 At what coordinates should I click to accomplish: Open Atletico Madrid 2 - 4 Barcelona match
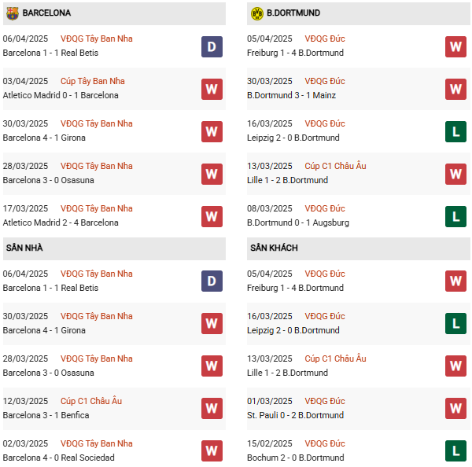(61, 223)
